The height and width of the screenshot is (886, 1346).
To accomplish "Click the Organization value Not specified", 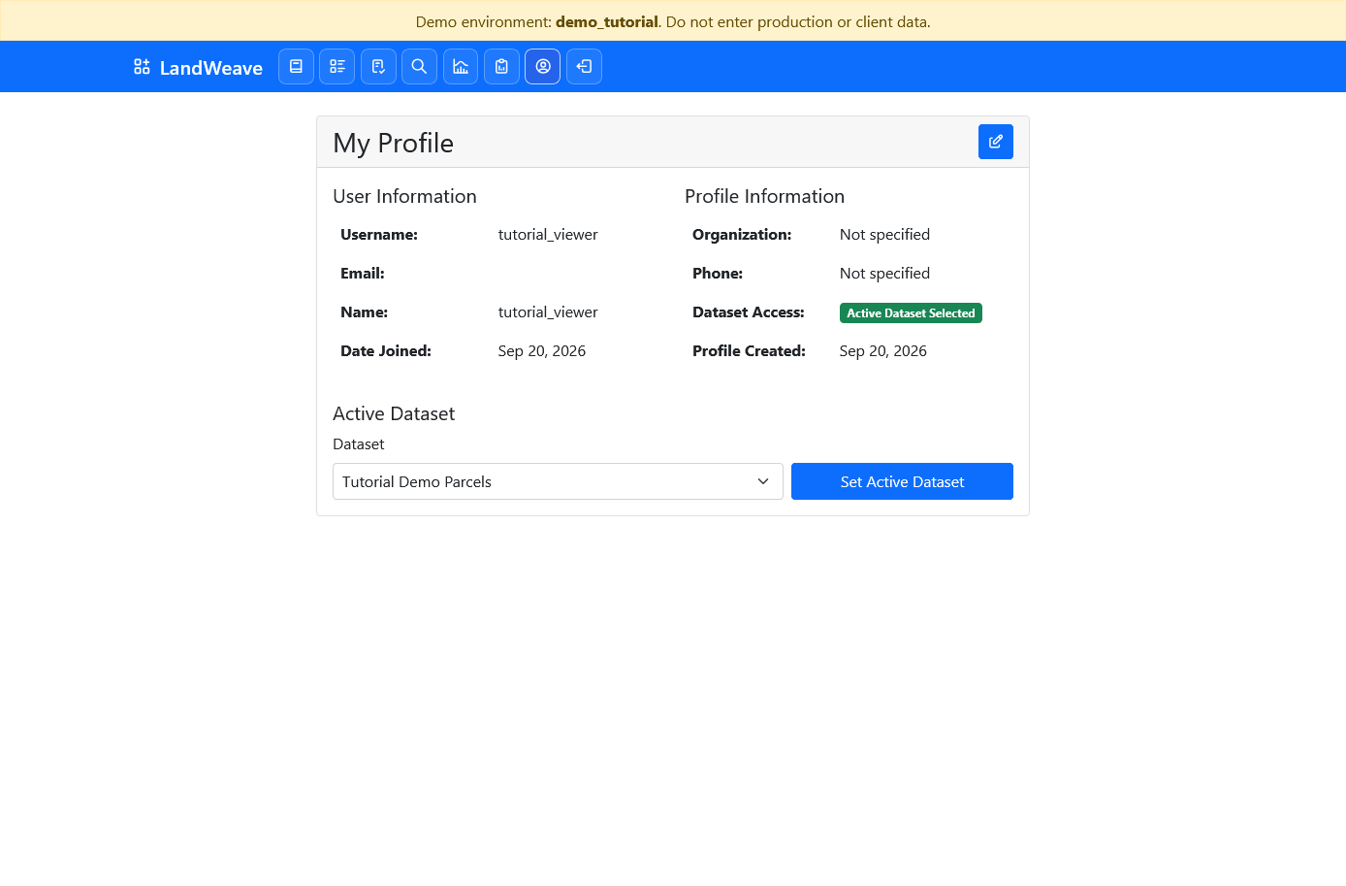I will click(884, 235).
